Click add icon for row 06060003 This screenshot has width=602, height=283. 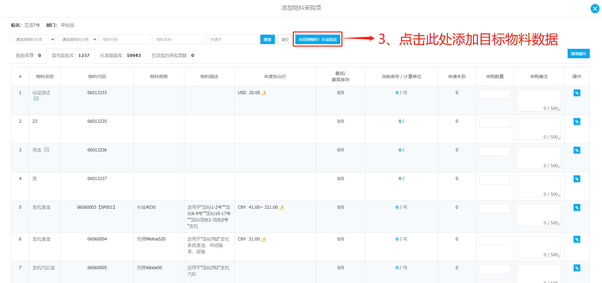coord(577,207)
